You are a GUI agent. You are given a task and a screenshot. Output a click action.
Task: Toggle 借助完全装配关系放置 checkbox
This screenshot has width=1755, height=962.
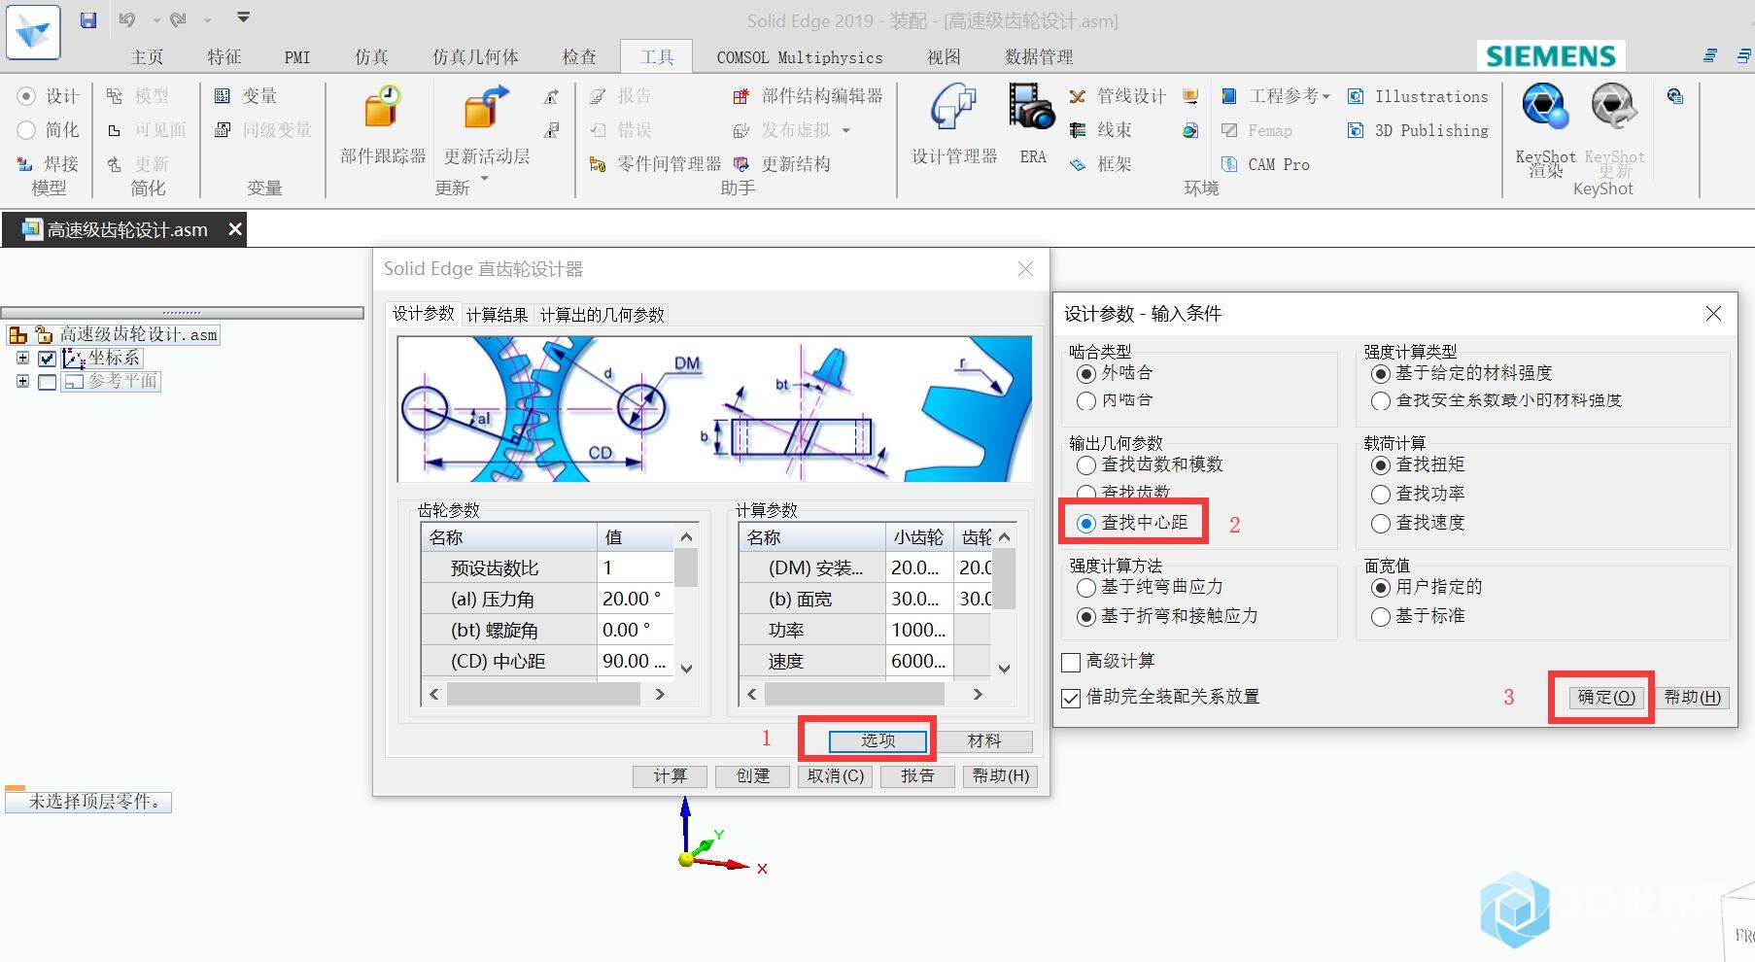[x=1071, y=698]
